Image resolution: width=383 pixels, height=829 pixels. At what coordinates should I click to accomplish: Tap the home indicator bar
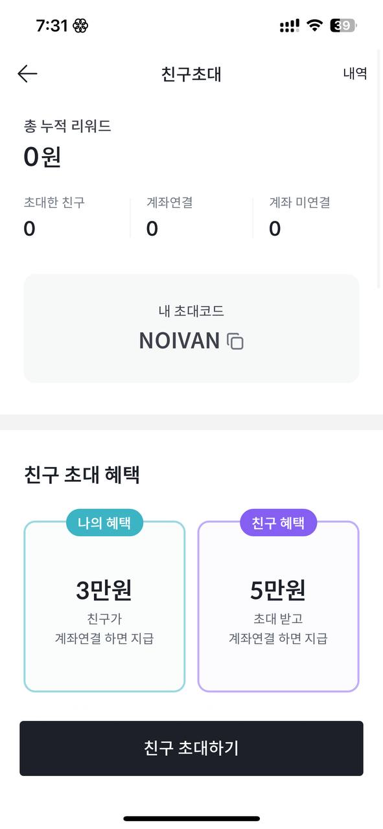pyautogui.click(x=192, y=819)
